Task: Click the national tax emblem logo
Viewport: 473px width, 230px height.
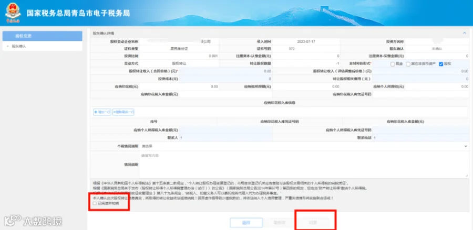Action: (13, 13)
